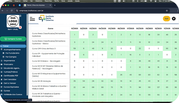Click the address bar URL field

pos(91,10)
